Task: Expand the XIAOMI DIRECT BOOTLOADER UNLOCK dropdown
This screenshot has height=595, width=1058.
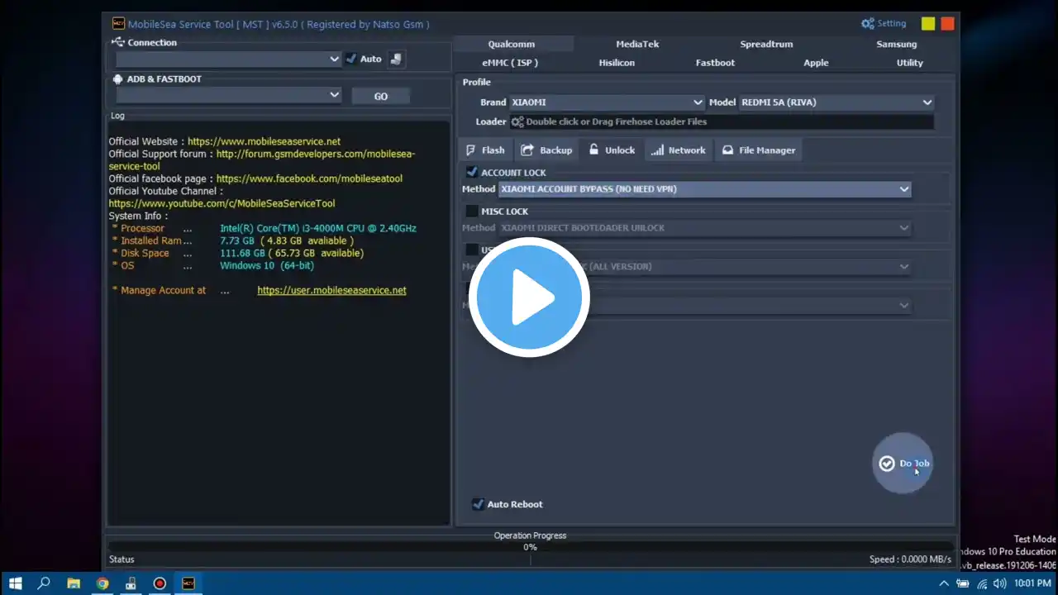Action: pos(705,228)
